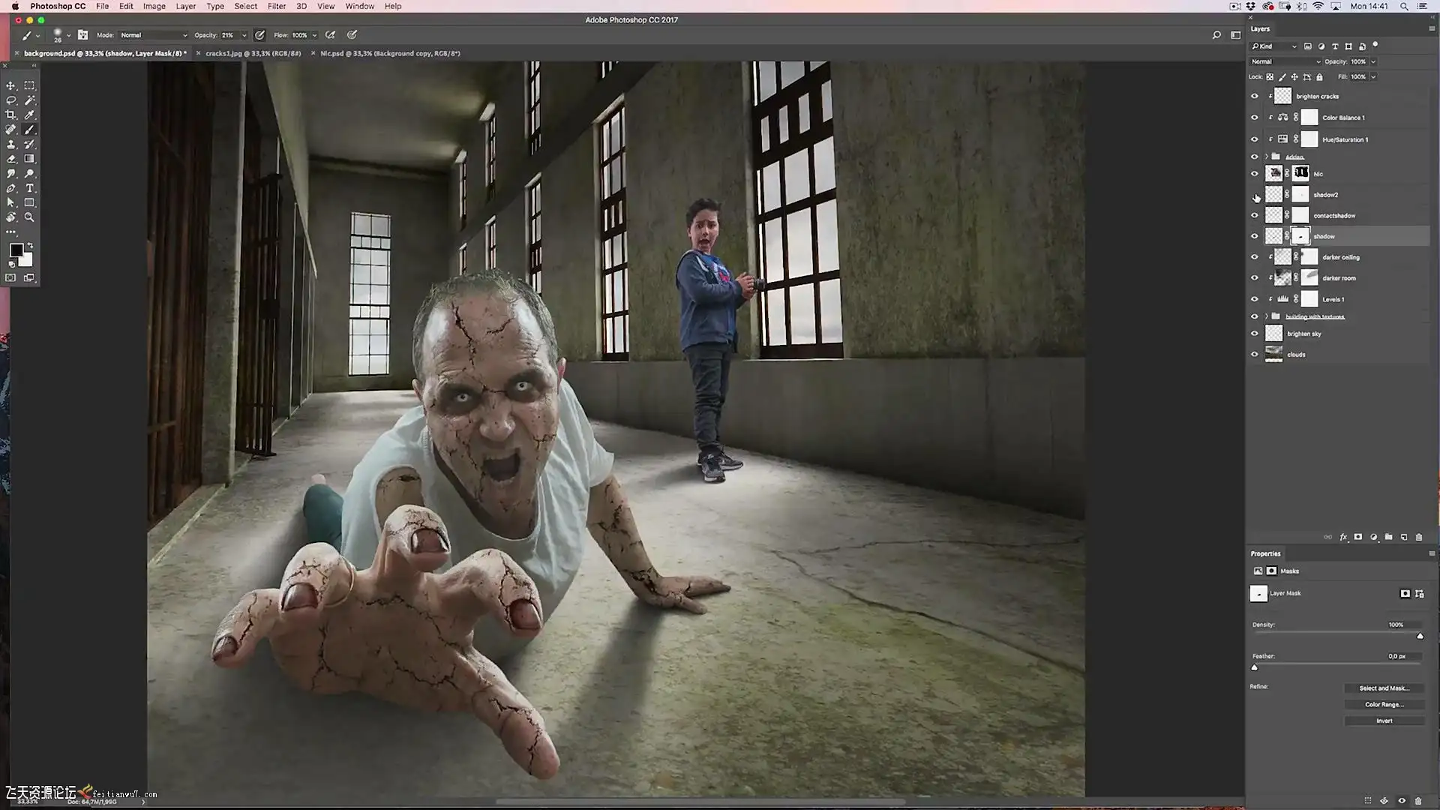Open the Filter menu
The height and width of the screenshot is (810, 1440).
(277, 6)
